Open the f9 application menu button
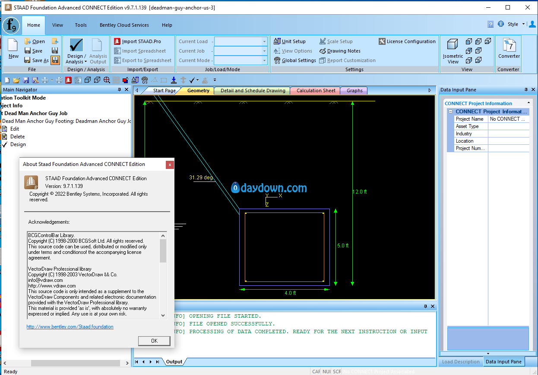This screenshot has width=538, height=375. [x=10, y=26]
